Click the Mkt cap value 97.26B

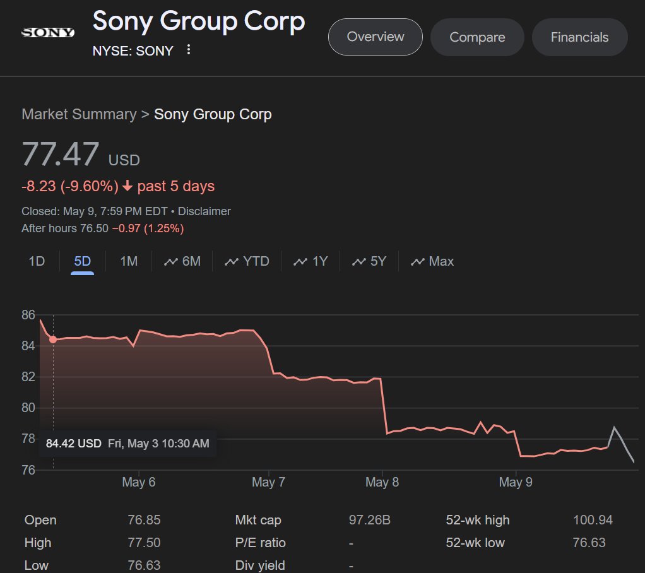pos(369,520)
